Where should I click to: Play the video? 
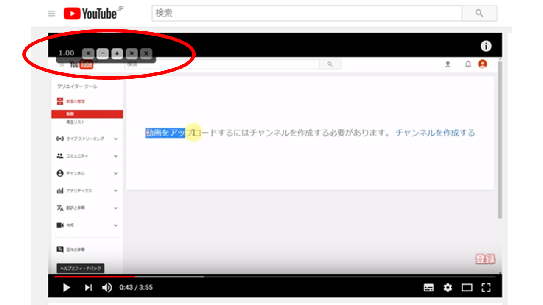coord(66,288)
